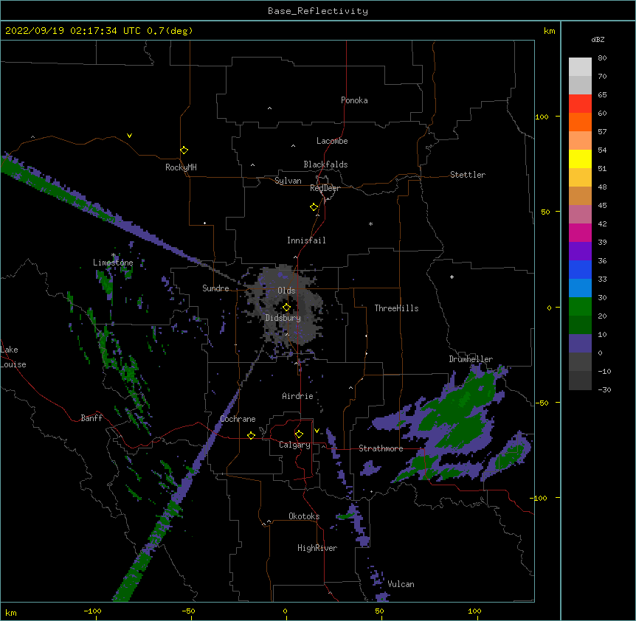Click the RedDeer city label

coord(325,189)
